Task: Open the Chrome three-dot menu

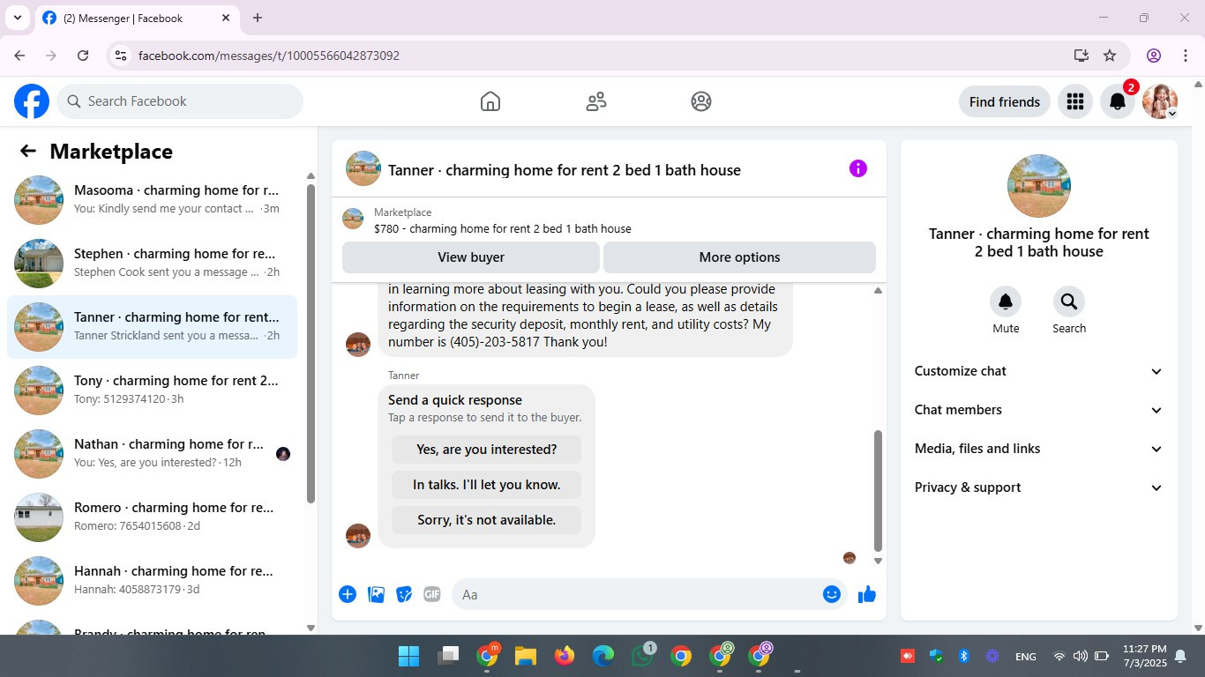Action: [1186, 56]
